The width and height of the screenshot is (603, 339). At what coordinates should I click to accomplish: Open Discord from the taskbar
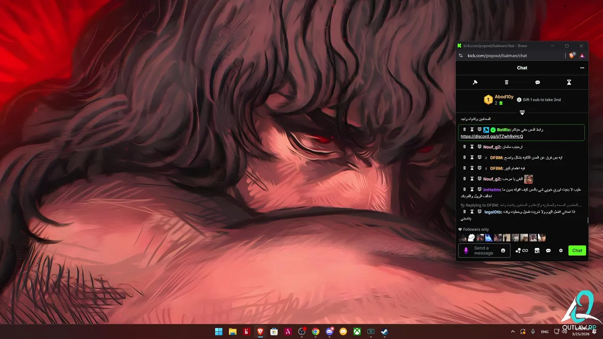(x=329, y=331)
